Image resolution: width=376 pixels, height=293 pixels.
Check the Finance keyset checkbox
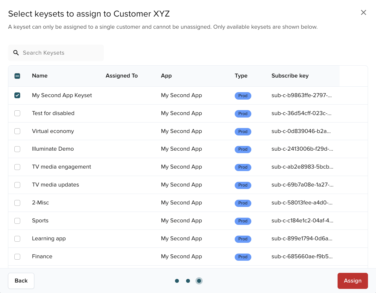coord(17,257)
